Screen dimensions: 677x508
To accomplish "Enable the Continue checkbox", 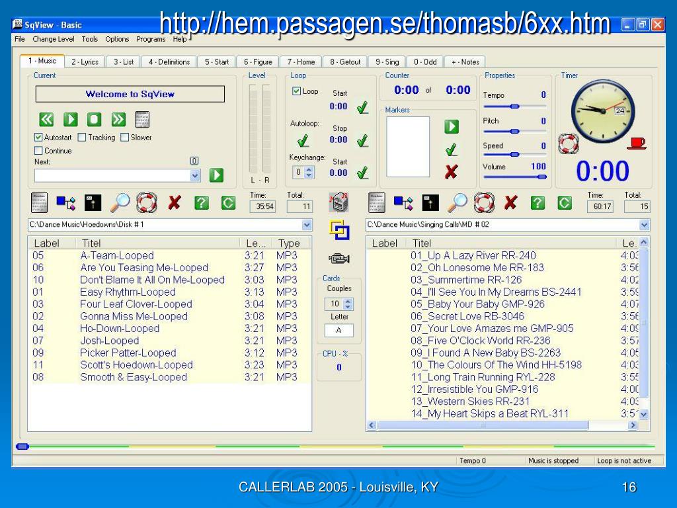I will pos(38,151).
